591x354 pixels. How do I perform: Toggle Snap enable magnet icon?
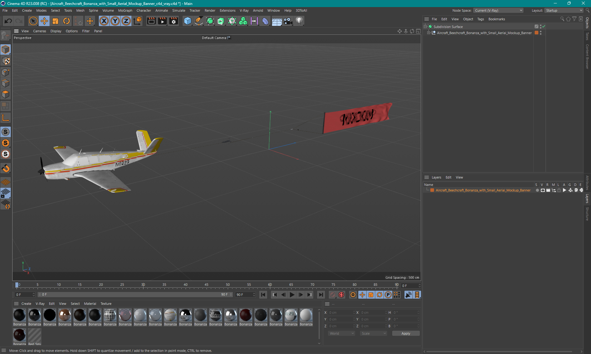tap(6, 168)
